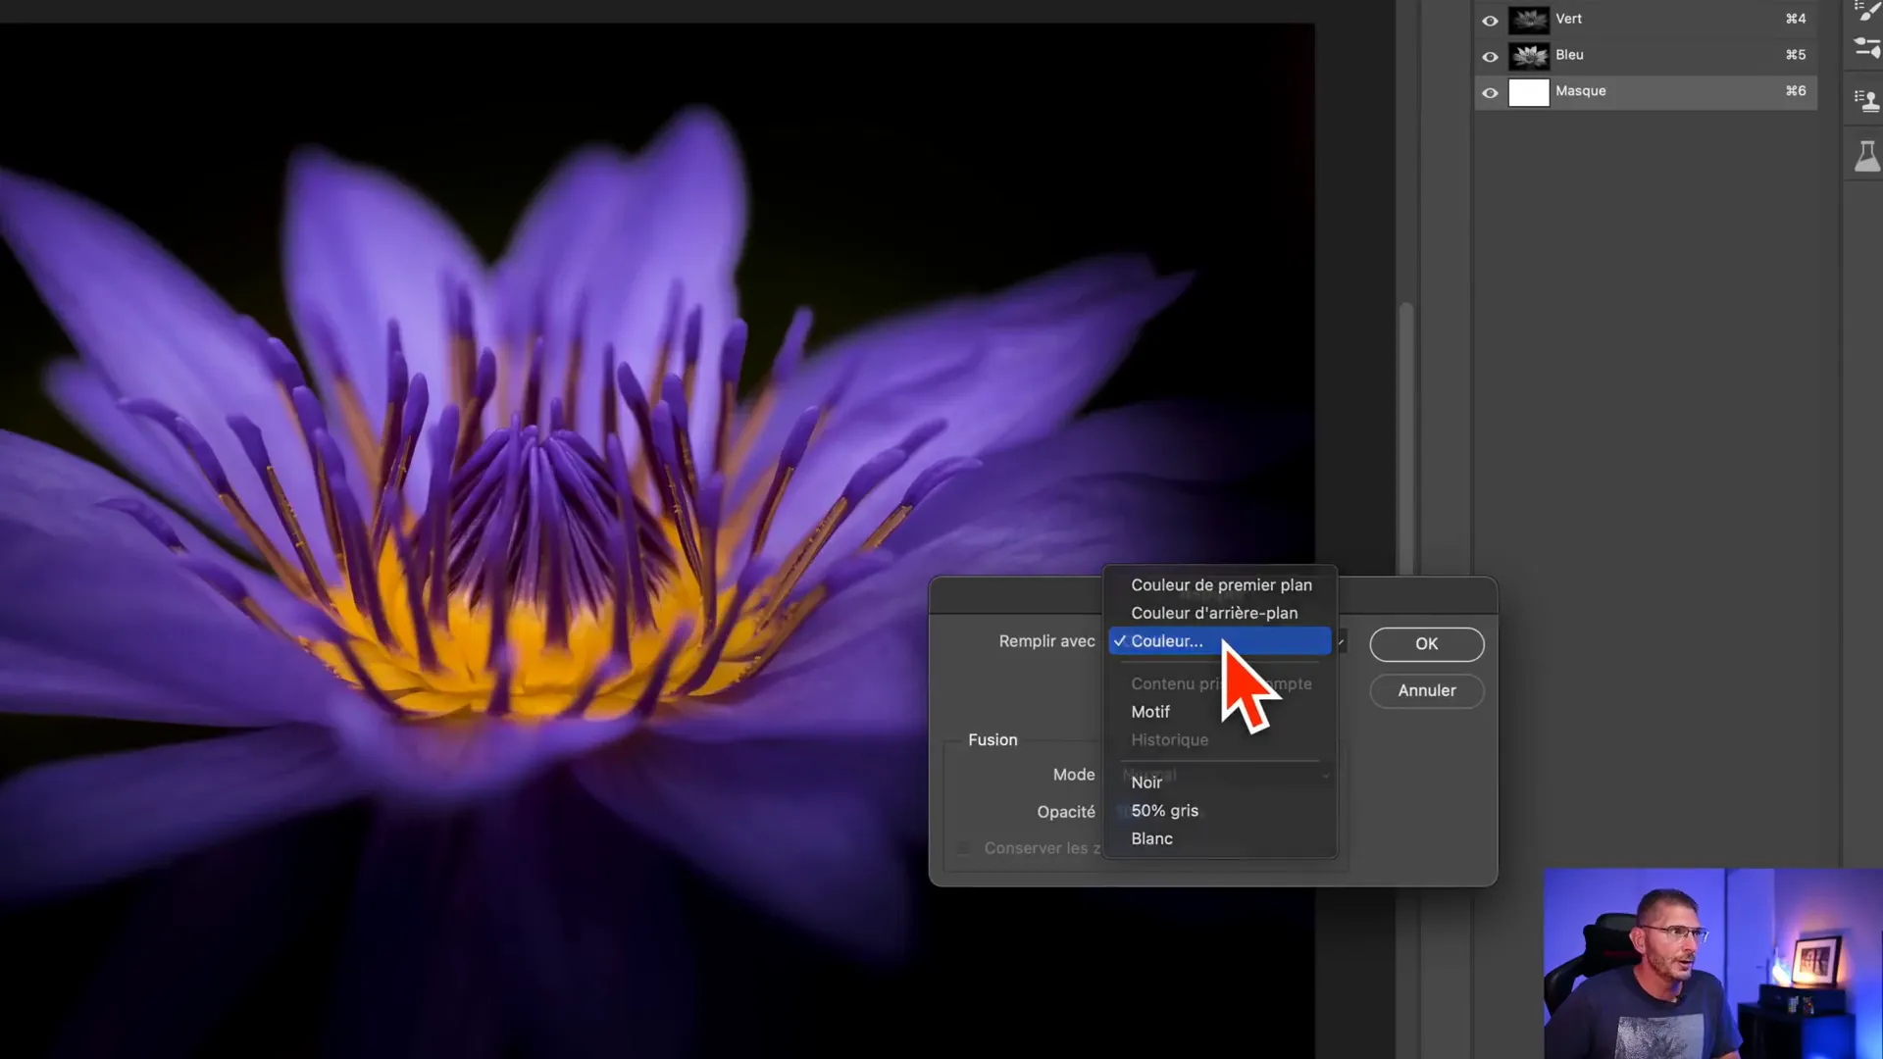Select the Vert channel thumbnail
Image resolution: width=1883 pixels, height=1059 pixels.
(x=1528, y=20)
